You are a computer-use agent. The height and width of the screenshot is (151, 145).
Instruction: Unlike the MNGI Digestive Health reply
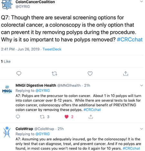[x=66, y=117]
